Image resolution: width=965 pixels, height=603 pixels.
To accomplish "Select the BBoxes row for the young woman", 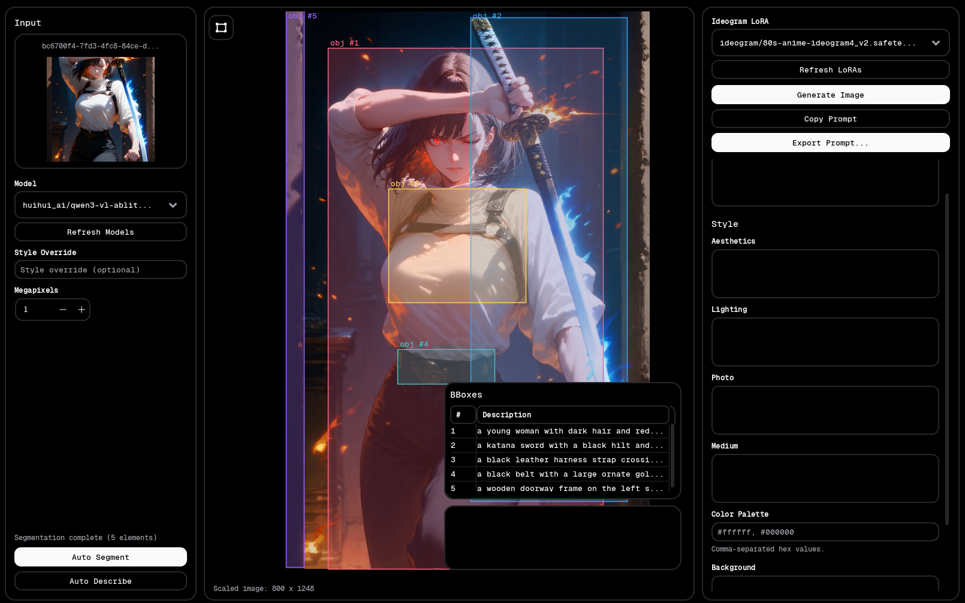I will click(x=559, y=431).
